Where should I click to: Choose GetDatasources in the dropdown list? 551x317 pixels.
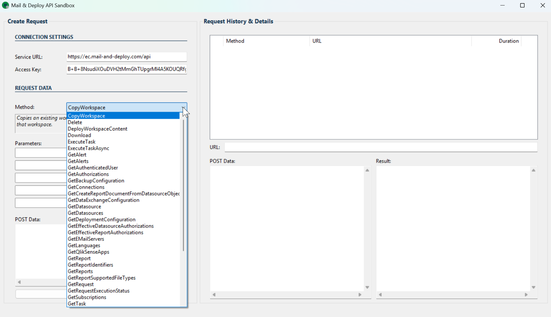coord(85,213)
